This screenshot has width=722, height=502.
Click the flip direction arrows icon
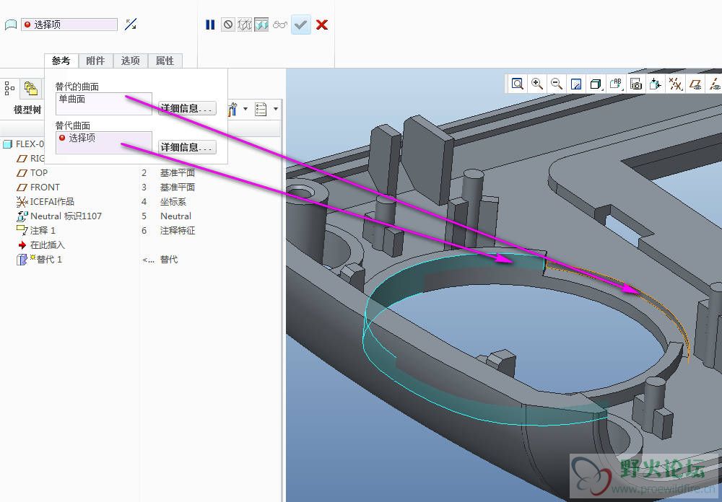[131, 25]
